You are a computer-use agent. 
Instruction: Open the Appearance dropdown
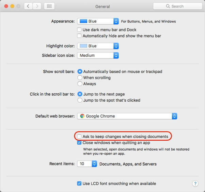pyautogui.click(x=98, y=21)
